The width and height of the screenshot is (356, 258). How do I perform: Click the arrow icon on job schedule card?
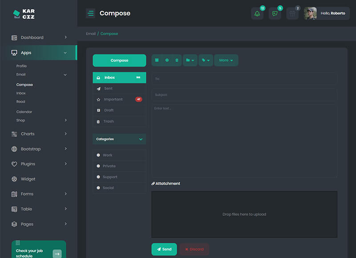pos(57,254)
